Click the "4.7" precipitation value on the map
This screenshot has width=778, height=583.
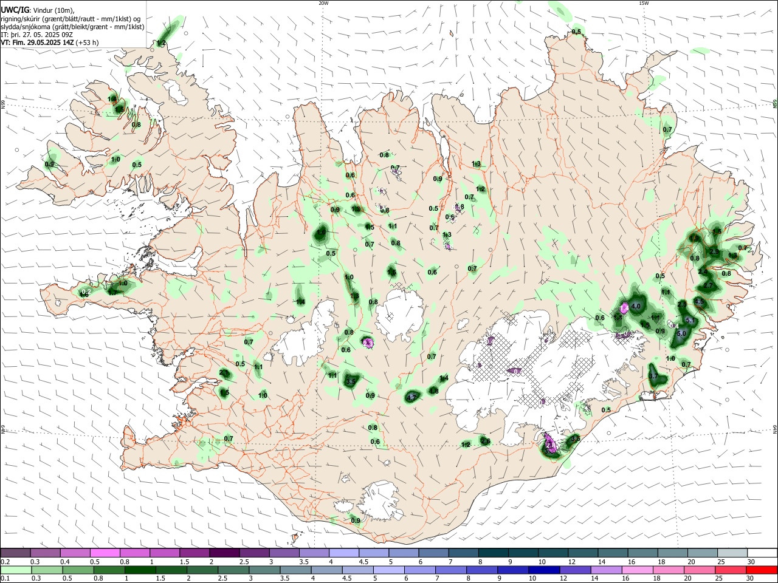coord(412,398)
